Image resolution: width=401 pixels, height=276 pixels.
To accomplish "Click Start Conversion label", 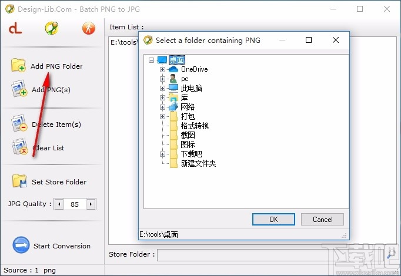I will pyautogui.click(x=62, y=246).
